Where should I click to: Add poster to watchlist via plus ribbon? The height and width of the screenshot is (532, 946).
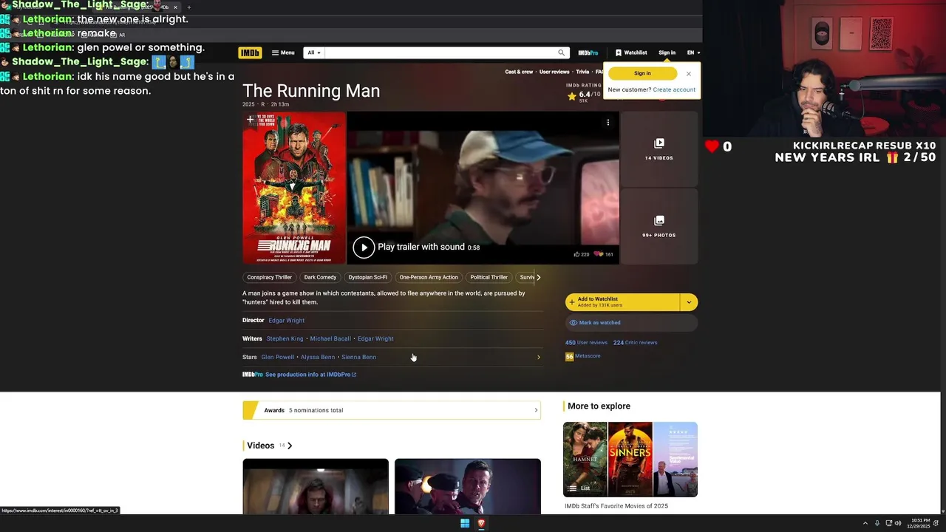250,119
